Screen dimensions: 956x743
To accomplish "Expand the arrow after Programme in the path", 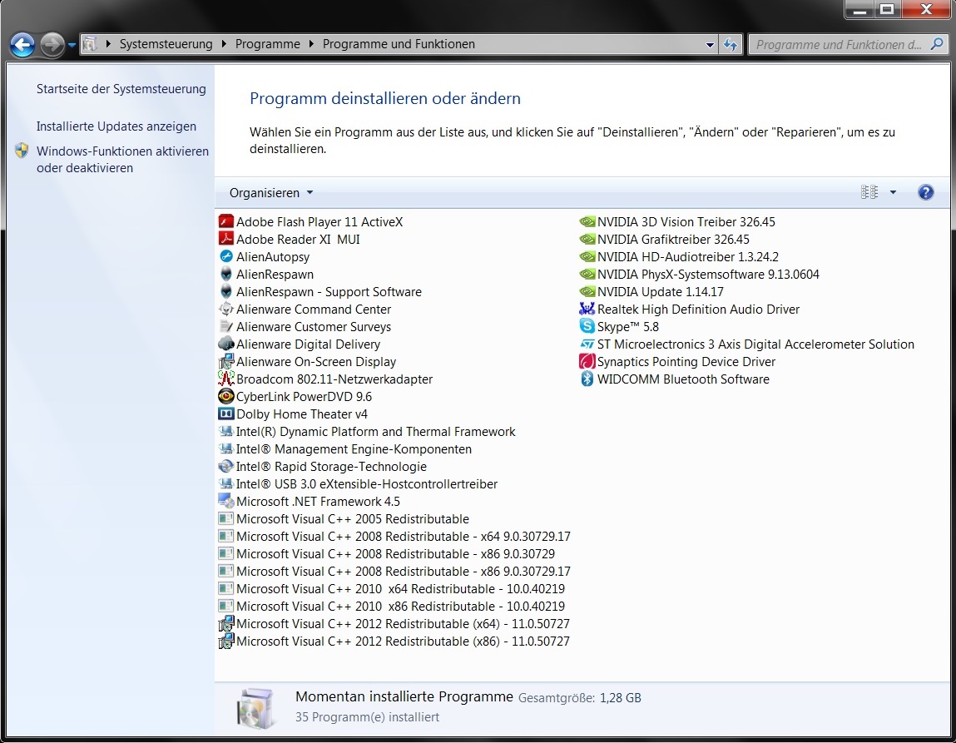I will 311,44.
